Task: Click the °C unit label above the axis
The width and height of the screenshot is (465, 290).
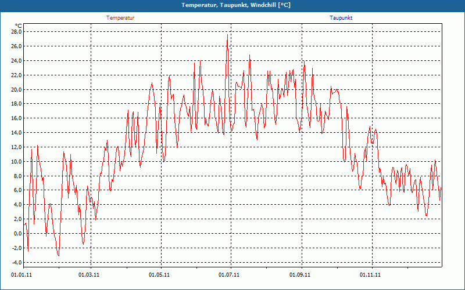Action: [x=18, y=26]
